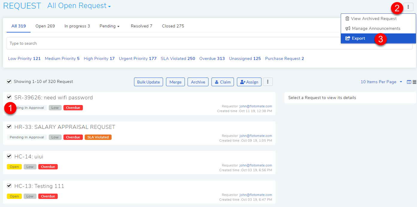Click the Open status tag on HC-14
This screenshot has height=207, width=417.
point(14,167)
